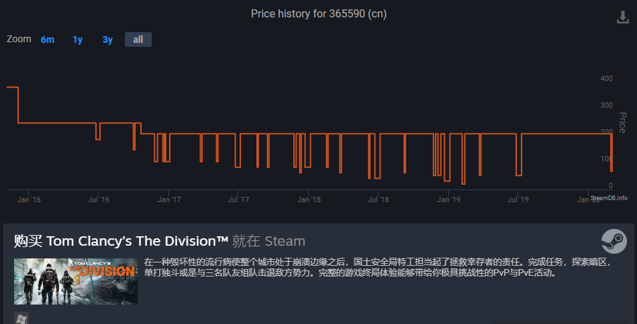Click the 200 price axis value
Viewport: 637px width, 324px height.
[607, 132]
